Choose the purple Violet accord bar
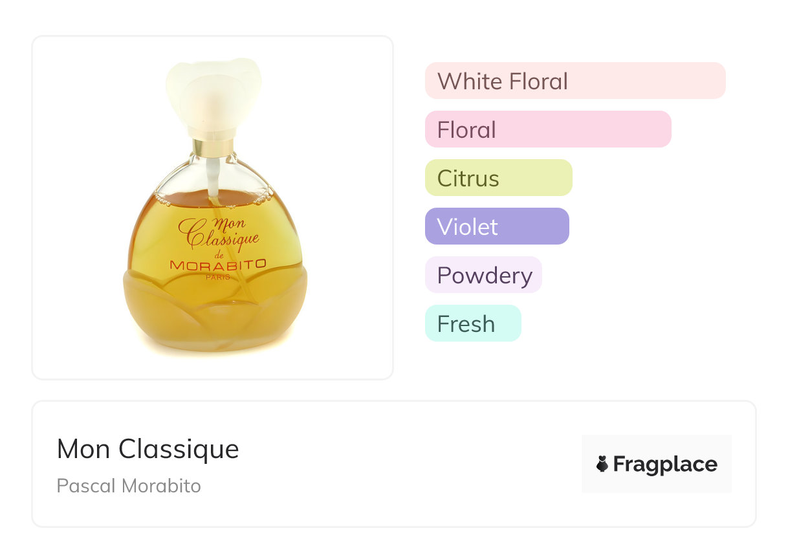788x559 pixels. point(496,226)
